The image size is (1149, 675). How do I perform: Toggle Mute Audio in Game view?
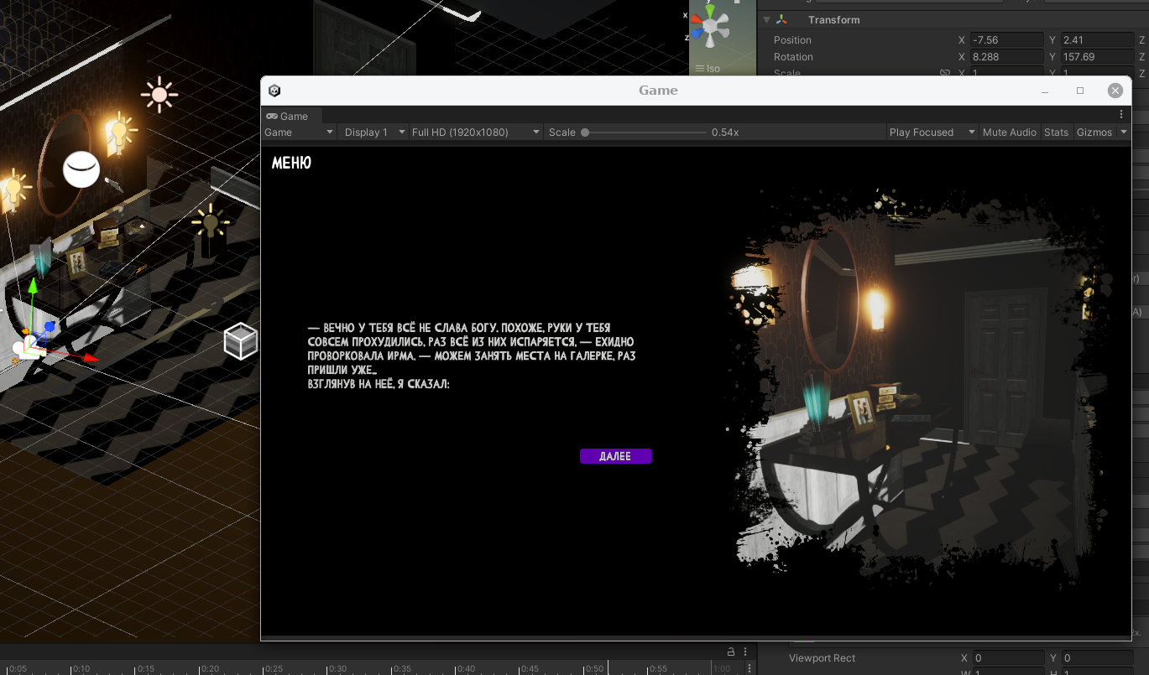(x=1009, y=132)
